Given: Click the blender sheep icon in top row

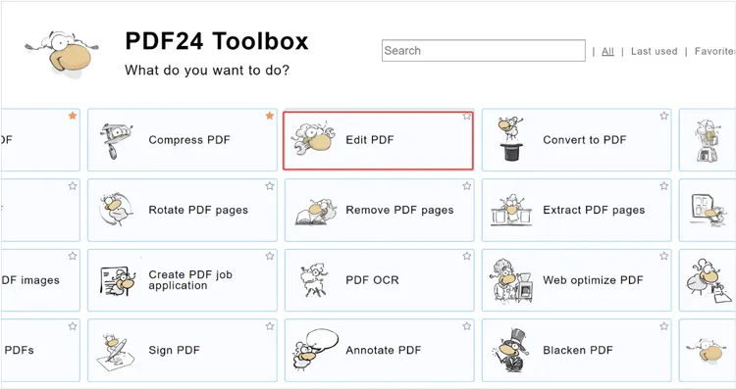Looking at the screenshot, I should point(707,140).
